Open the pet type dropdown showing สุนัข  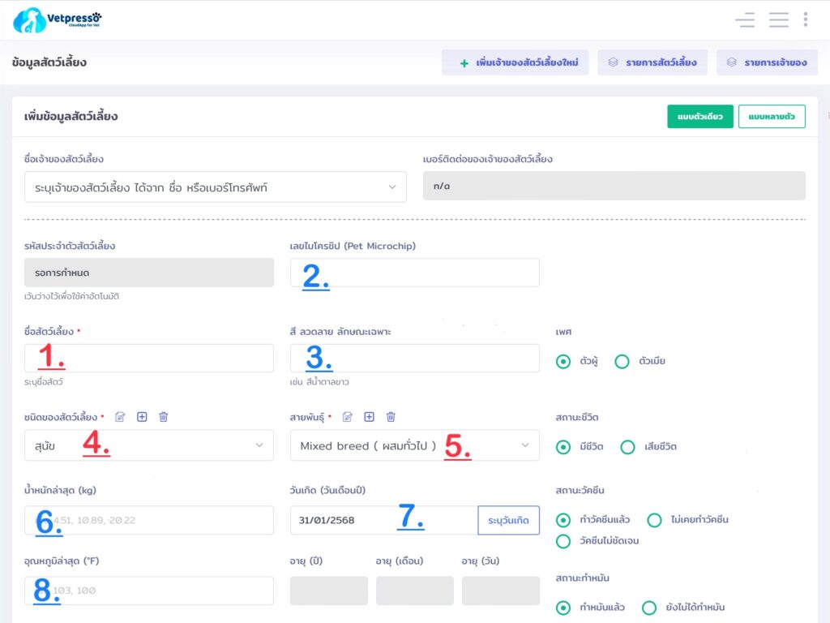(149, 445)
